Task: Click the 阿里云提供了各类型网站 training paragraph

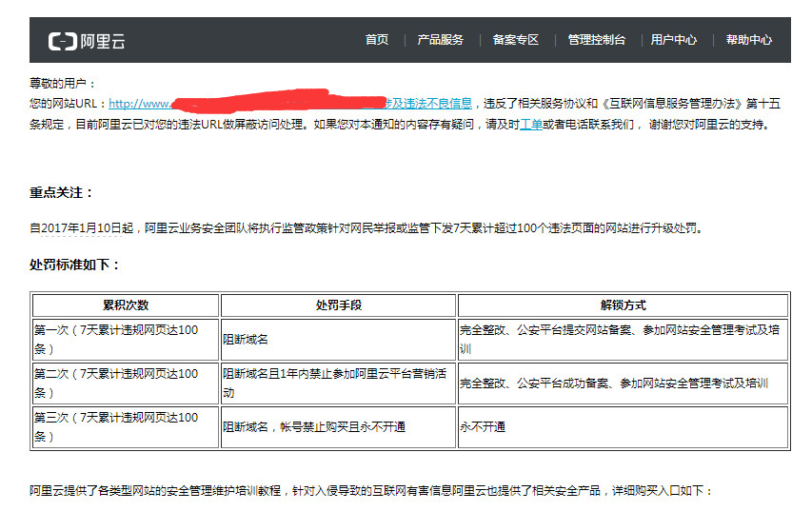Action: [x=372, y=491]
